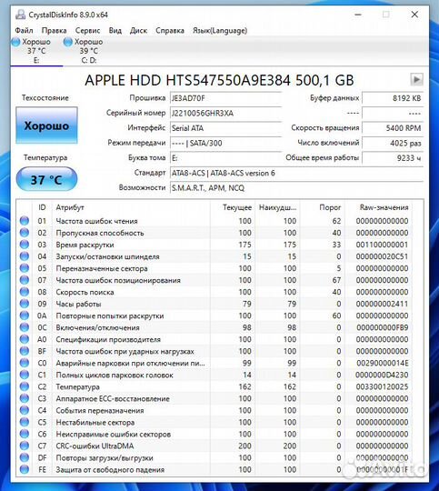Image resolution: width=439 pixels, height=491 pixels.
Task: Click the serial number field J2210056GHR3XA
Action: (x=225, y=113)
